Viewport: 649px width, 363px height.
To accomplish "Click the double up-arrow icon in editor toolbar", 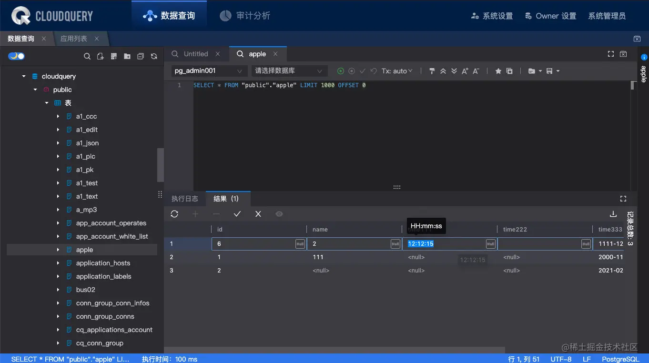I will 443,71.
